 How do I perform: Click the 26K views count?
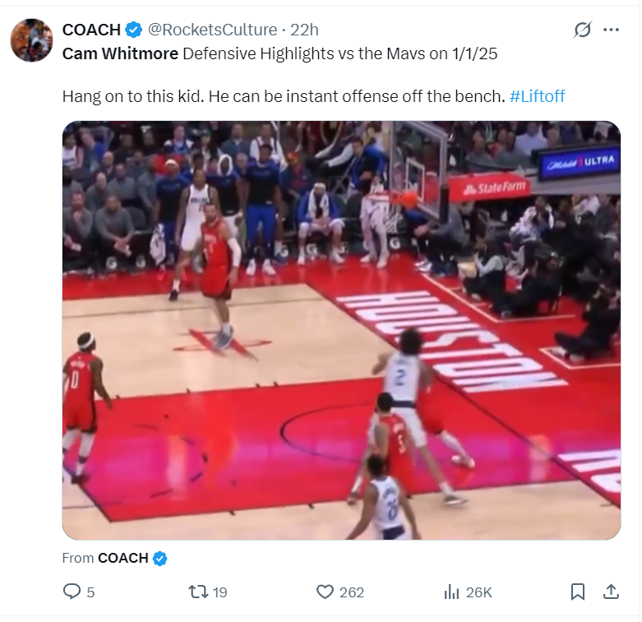pos(478,592)
